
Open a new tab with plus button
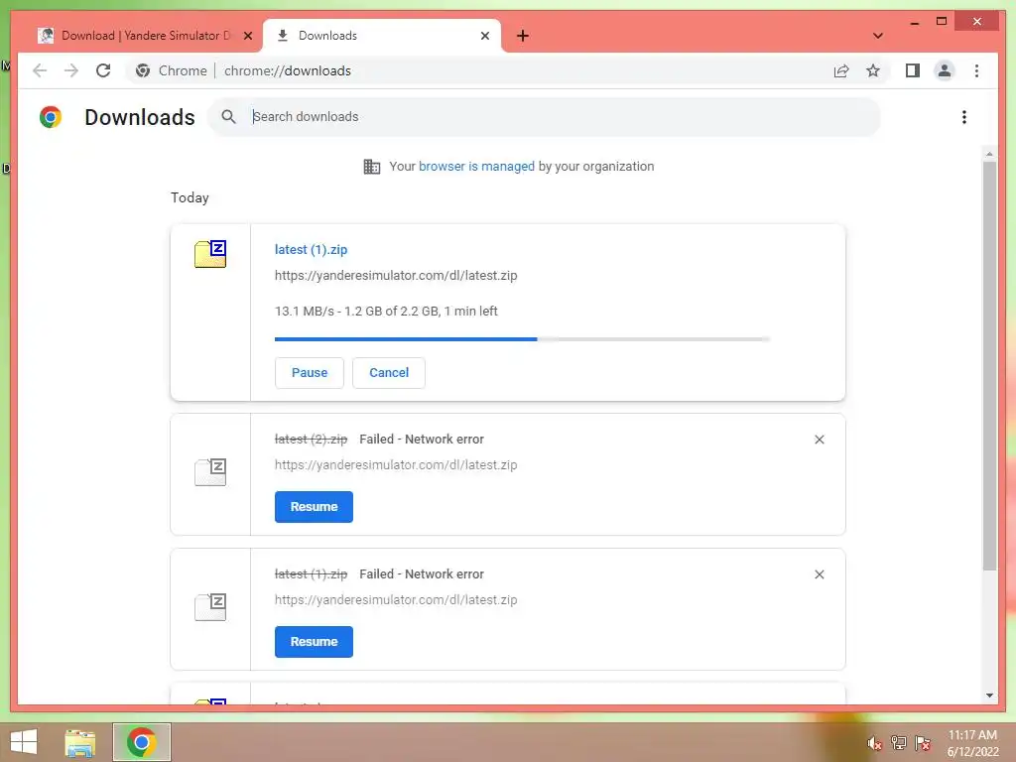[x=523, y=36]
